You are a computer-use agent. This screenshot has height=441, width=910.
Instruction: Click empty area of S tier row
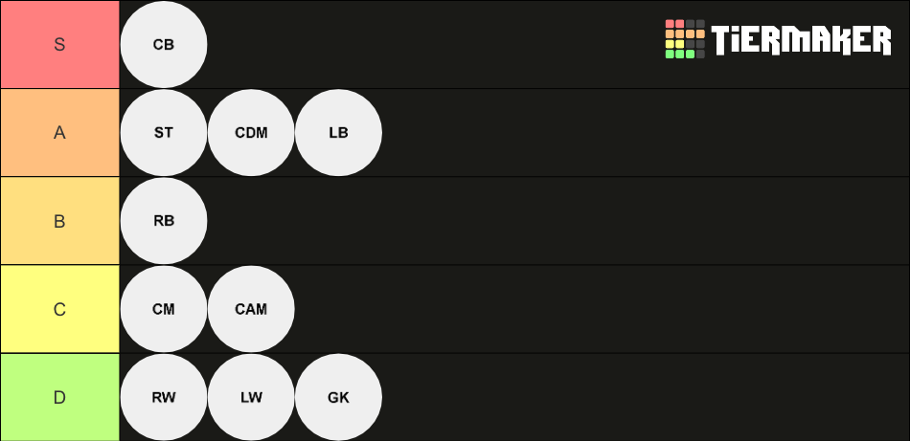[429, 45]
